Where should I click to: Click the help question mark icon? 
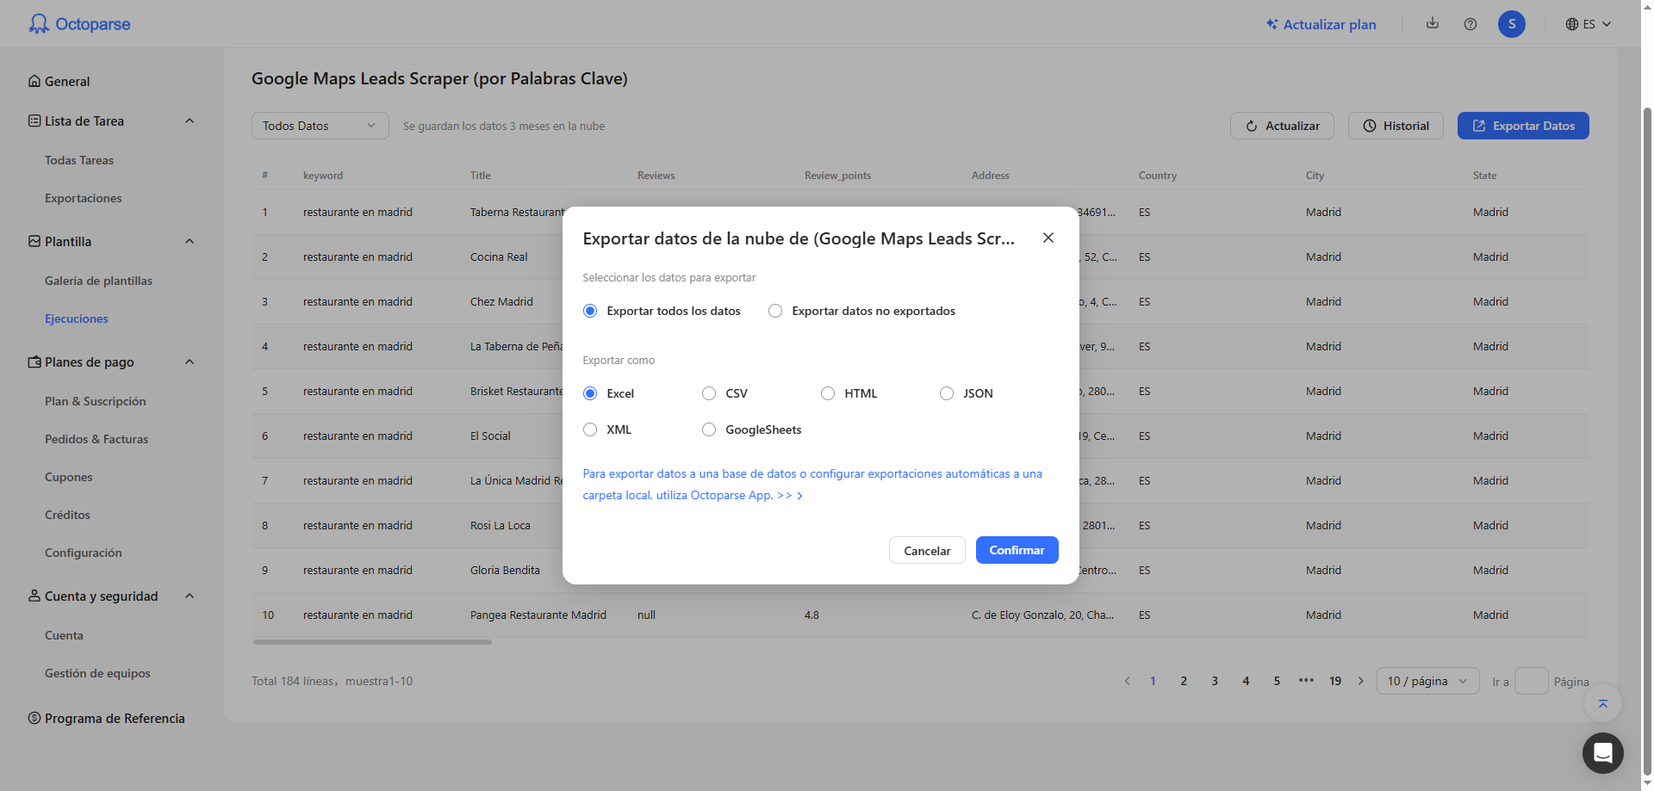(x=1471, y=24)
